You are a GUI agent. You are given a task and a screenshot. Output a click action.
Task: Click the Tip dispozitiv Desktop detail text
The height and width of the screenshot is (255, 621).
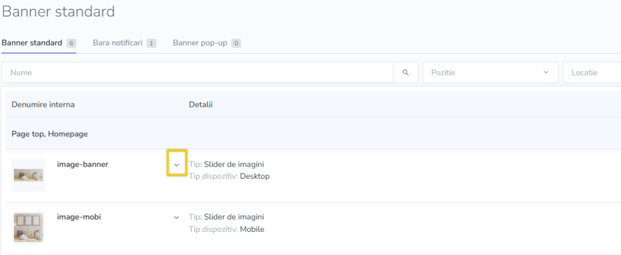coord(229,177)
